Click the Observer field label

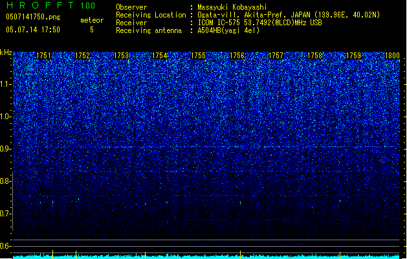131,7
